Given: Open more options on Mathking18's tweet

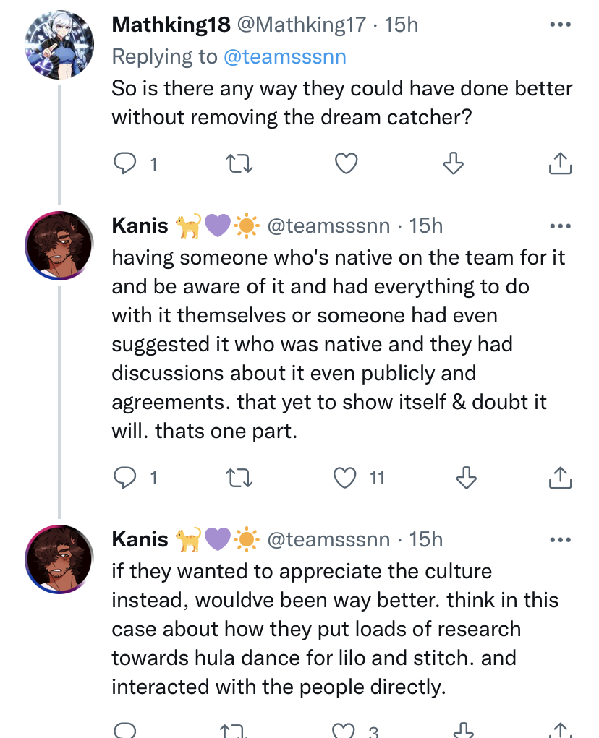Looking at the screenshot, I should coord(561,25).
